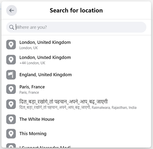Viewport: 153px width, 149px height.
Task: Click the magnifier search icon
Action: (x=12, y=27)
